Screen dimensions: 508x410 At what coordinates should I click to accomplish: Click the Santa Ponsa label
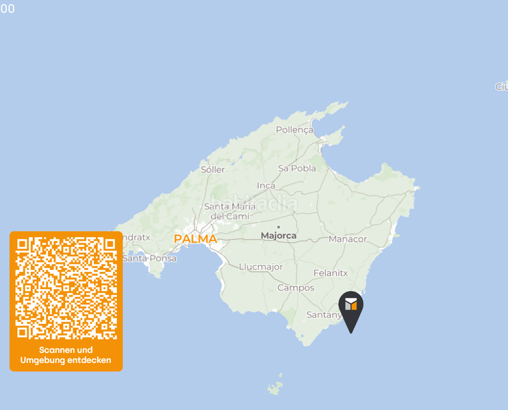click(x=150, y=259)
